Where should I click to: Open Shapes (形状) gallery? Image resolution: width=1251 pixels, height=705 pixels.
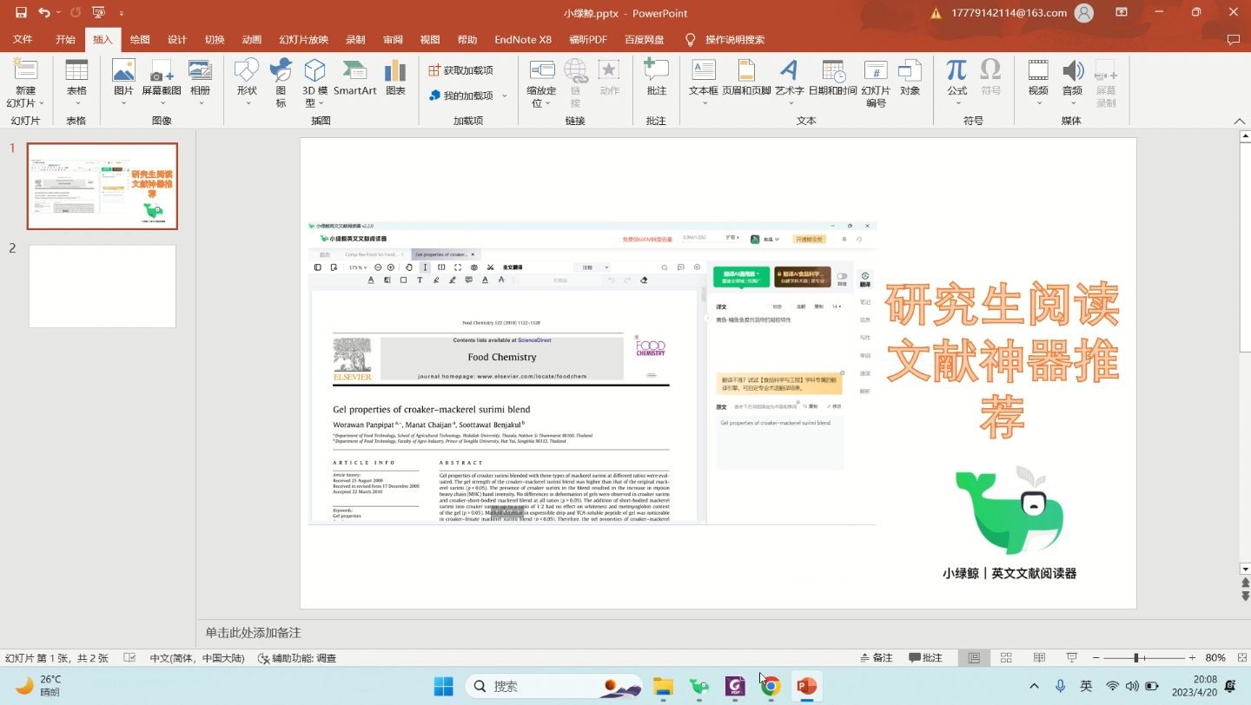point(247,83)
